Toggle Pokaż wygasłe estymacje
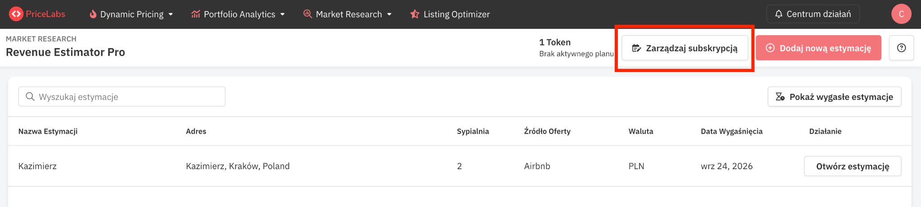The width and height of the screenshot is (921, 207). click(x=835, y=97)
